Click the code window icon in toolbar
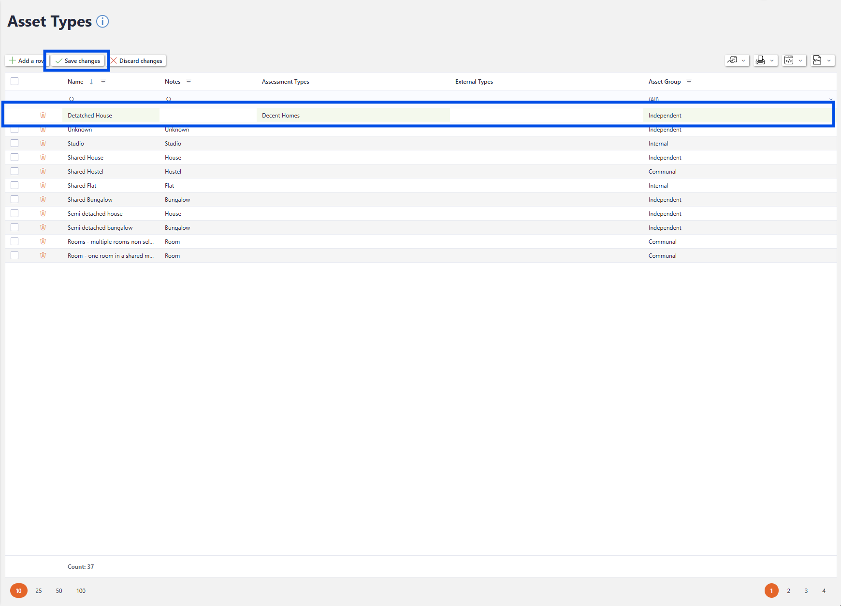841x606 pixels. point(789,60)
